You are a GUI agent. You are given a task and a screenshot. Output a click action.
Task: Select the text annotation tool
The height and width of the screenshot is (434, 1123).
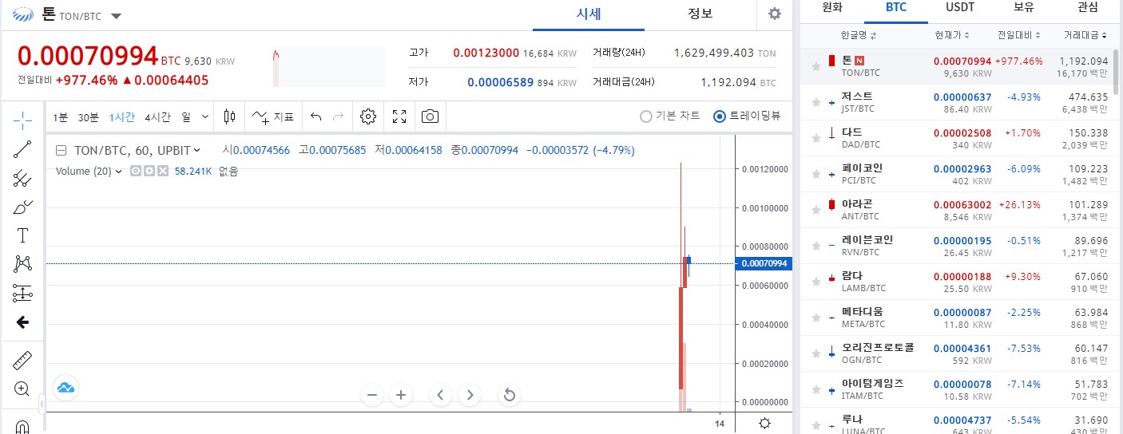pyautogui.click(x=22, y=235)
